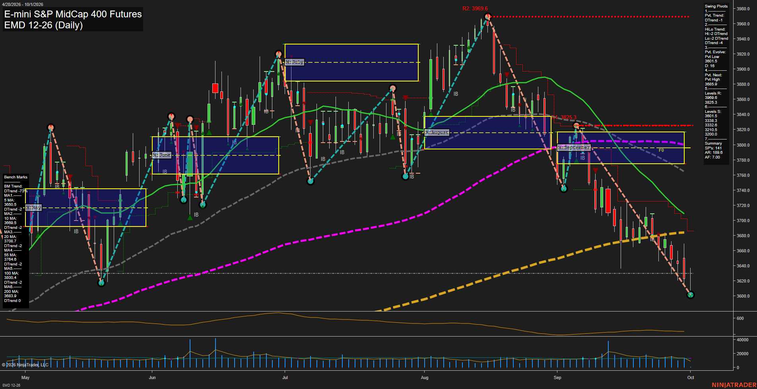The height and width of the screenshot is (389, 757).
Task: Click "BM Trend:" in the Bench Marks panel
Action: (13, 186)
